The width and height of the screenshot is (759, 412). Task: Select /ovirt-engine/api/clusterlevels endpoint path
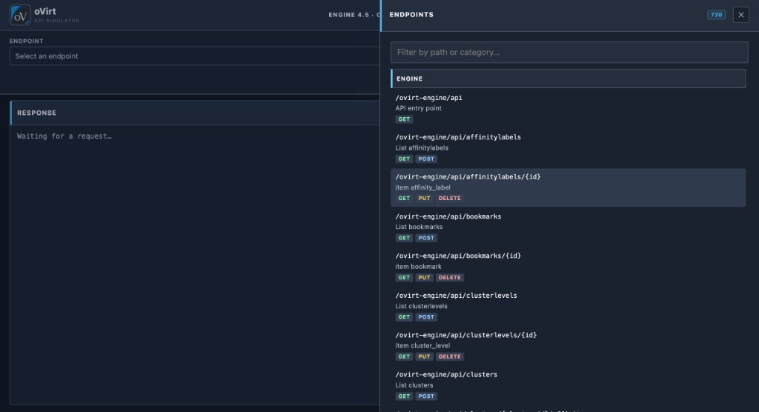tap(456, 296)
